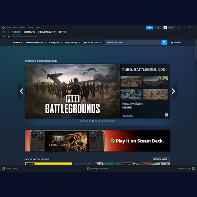Image resolution: width=197 pixels, height=197 pixels.
Task: Go forward with the forward arrow
Action: [x=8, y=32]
